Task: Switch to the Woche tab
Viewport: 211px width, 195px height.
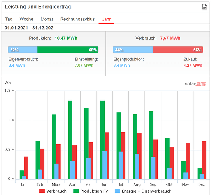Action: (x=26, y=19)
